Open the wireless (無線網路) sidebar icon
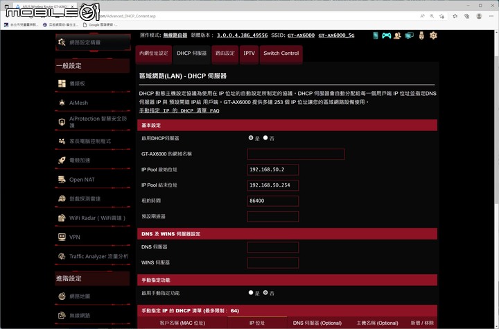Screen dimensions: 499x329 tap(62, 315)
